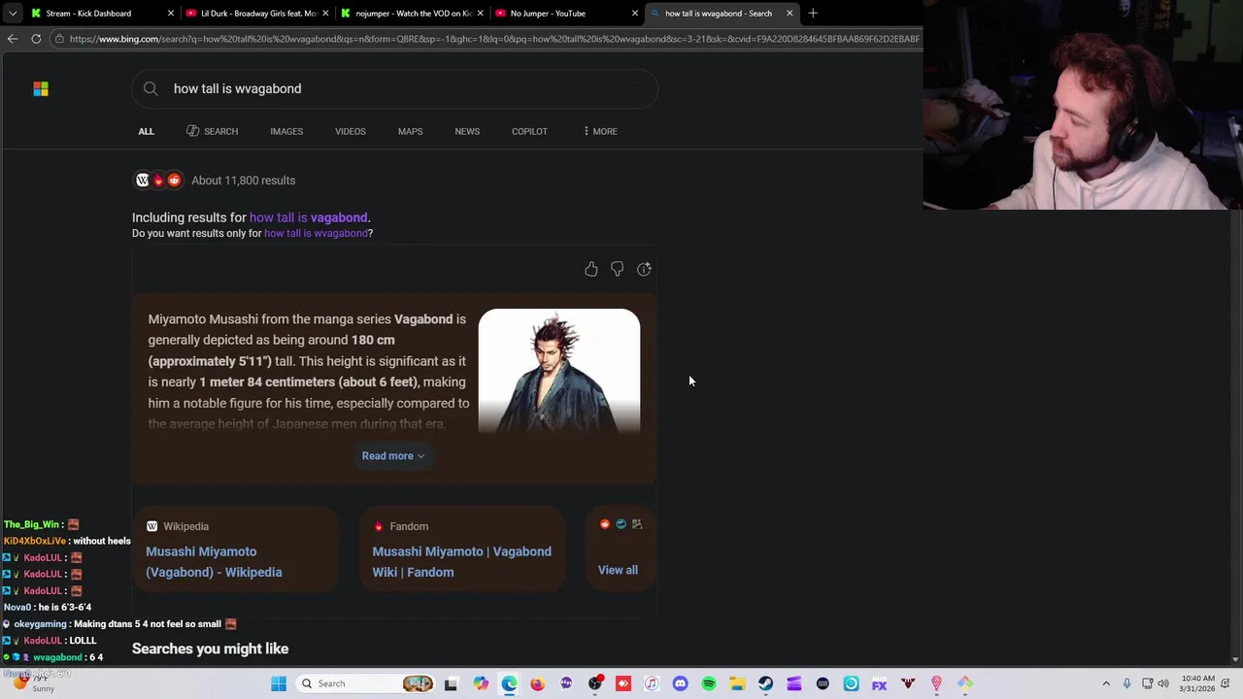The height and width of the screenshot is (699, 1243).
Task: Switch to the IMAGES tab
Action: [x=286, y=131]
